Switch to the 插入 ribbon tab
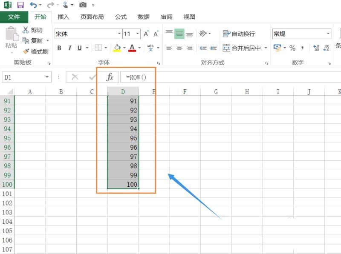Screen dimensions: 341x254 coord(63,17)
